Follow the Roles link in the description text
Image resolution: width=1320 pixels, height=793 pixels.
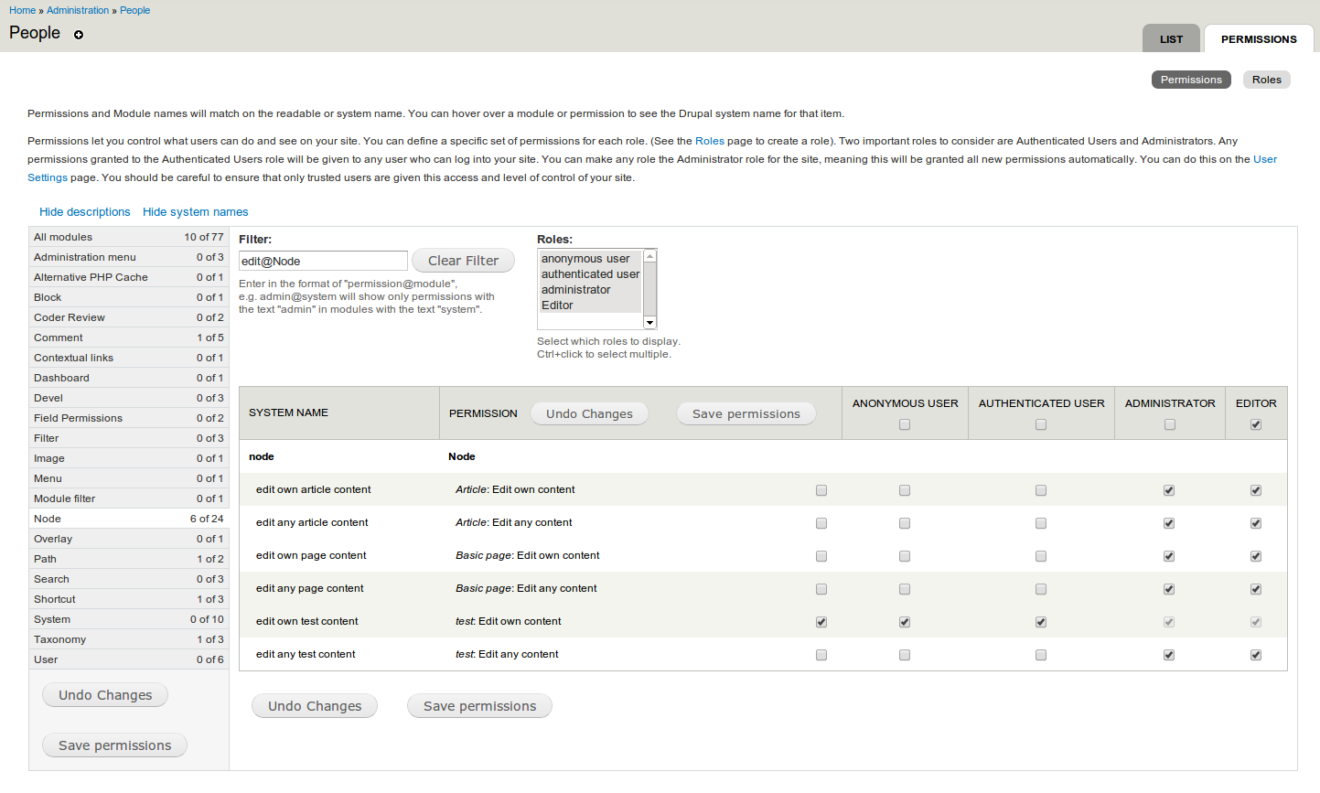click(710, 141)
